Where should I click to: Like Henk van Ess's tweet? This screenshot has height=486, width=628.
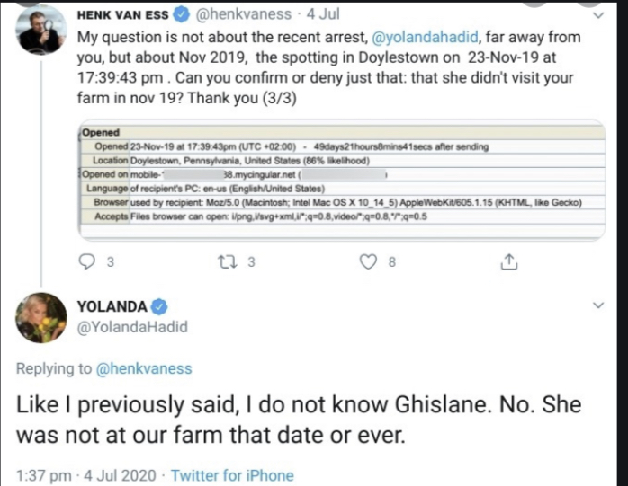click(x=367, y=261)
